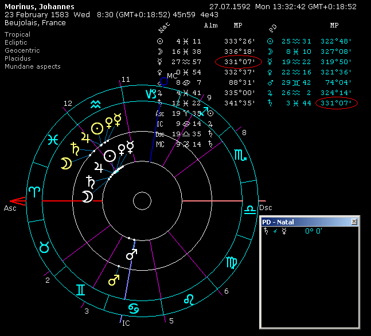Click the circled natal Mercury MP value
Viewport: 371px width, 336px height.
click(238, 62)
